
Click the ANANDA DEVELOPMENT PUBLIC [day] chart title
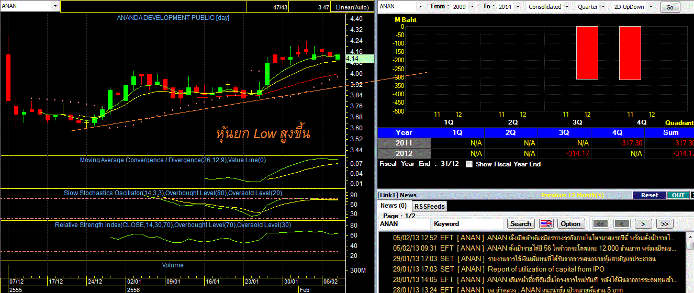pos(173,17)
